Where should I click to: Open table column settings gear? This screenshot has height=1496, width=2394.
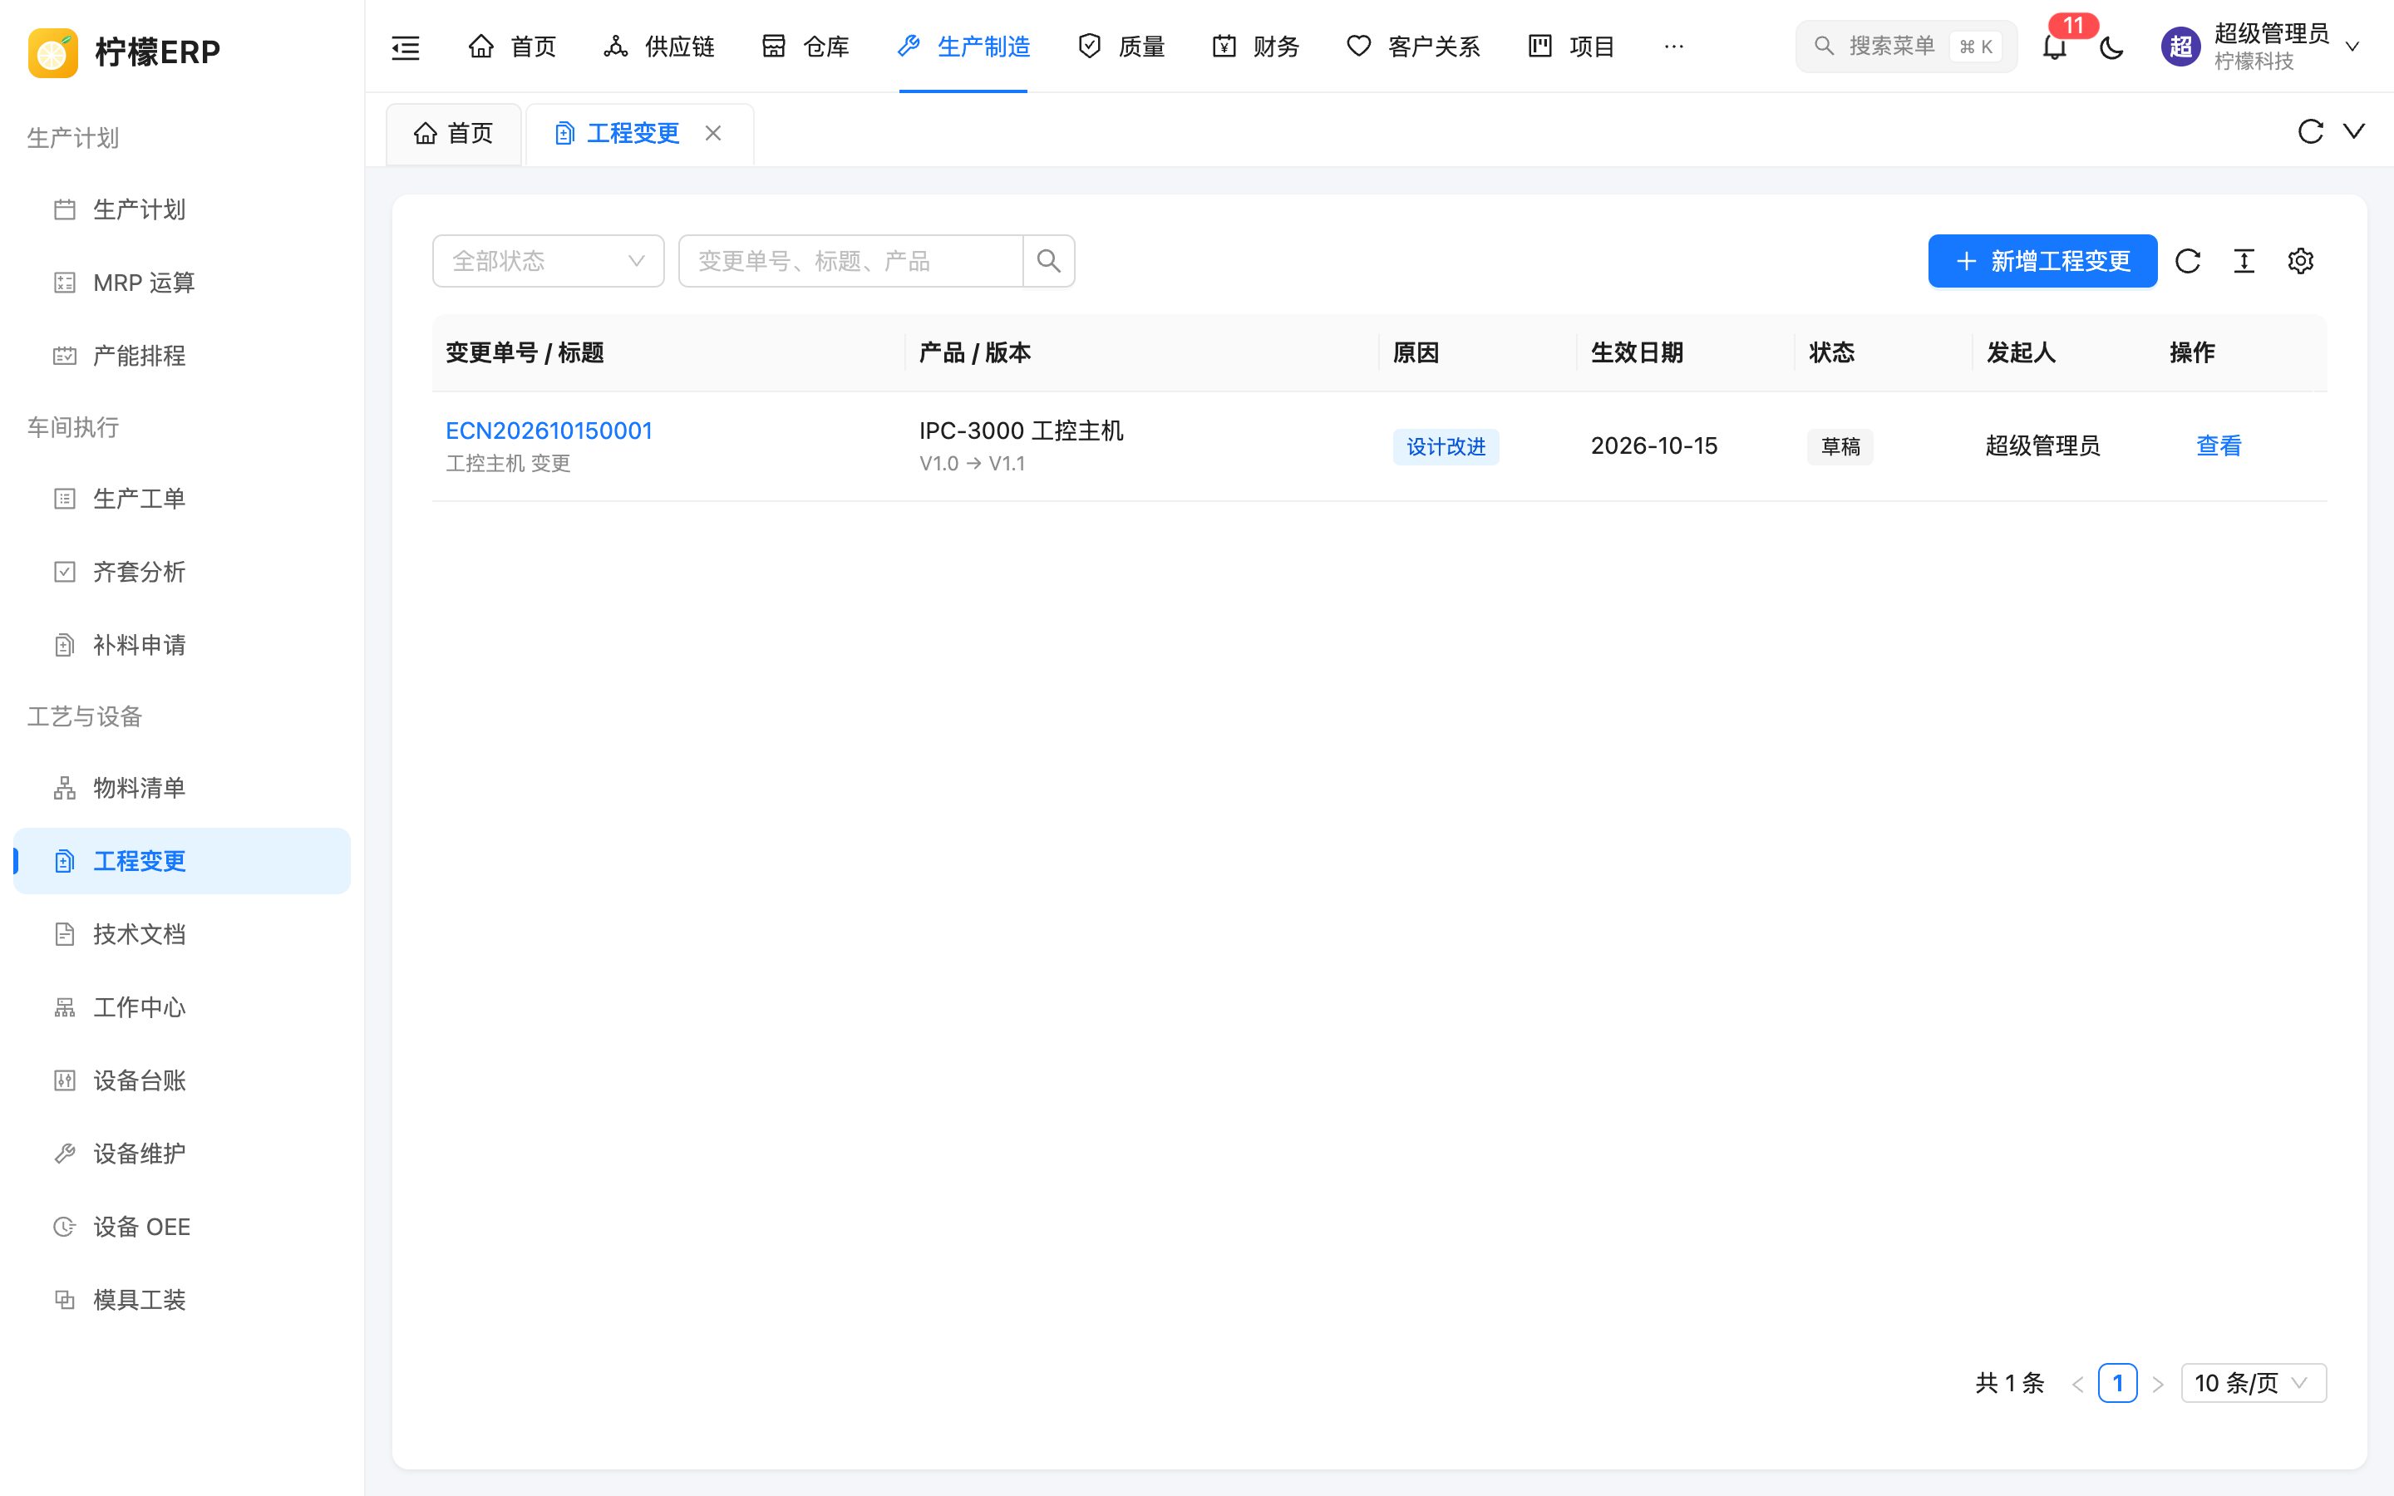click(x=2301, y=261)
